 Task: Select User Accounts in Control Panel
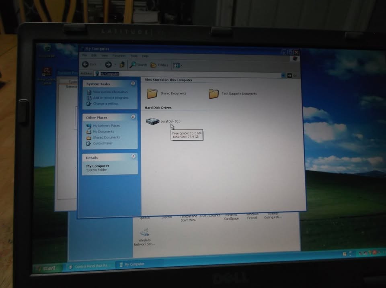pos(210,216)
